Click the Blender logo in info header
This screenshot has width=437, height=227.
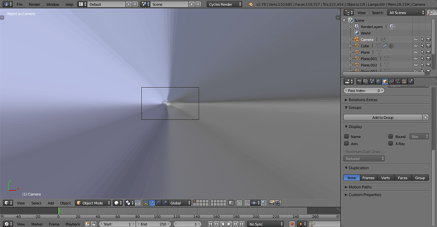tap(251, 4)
